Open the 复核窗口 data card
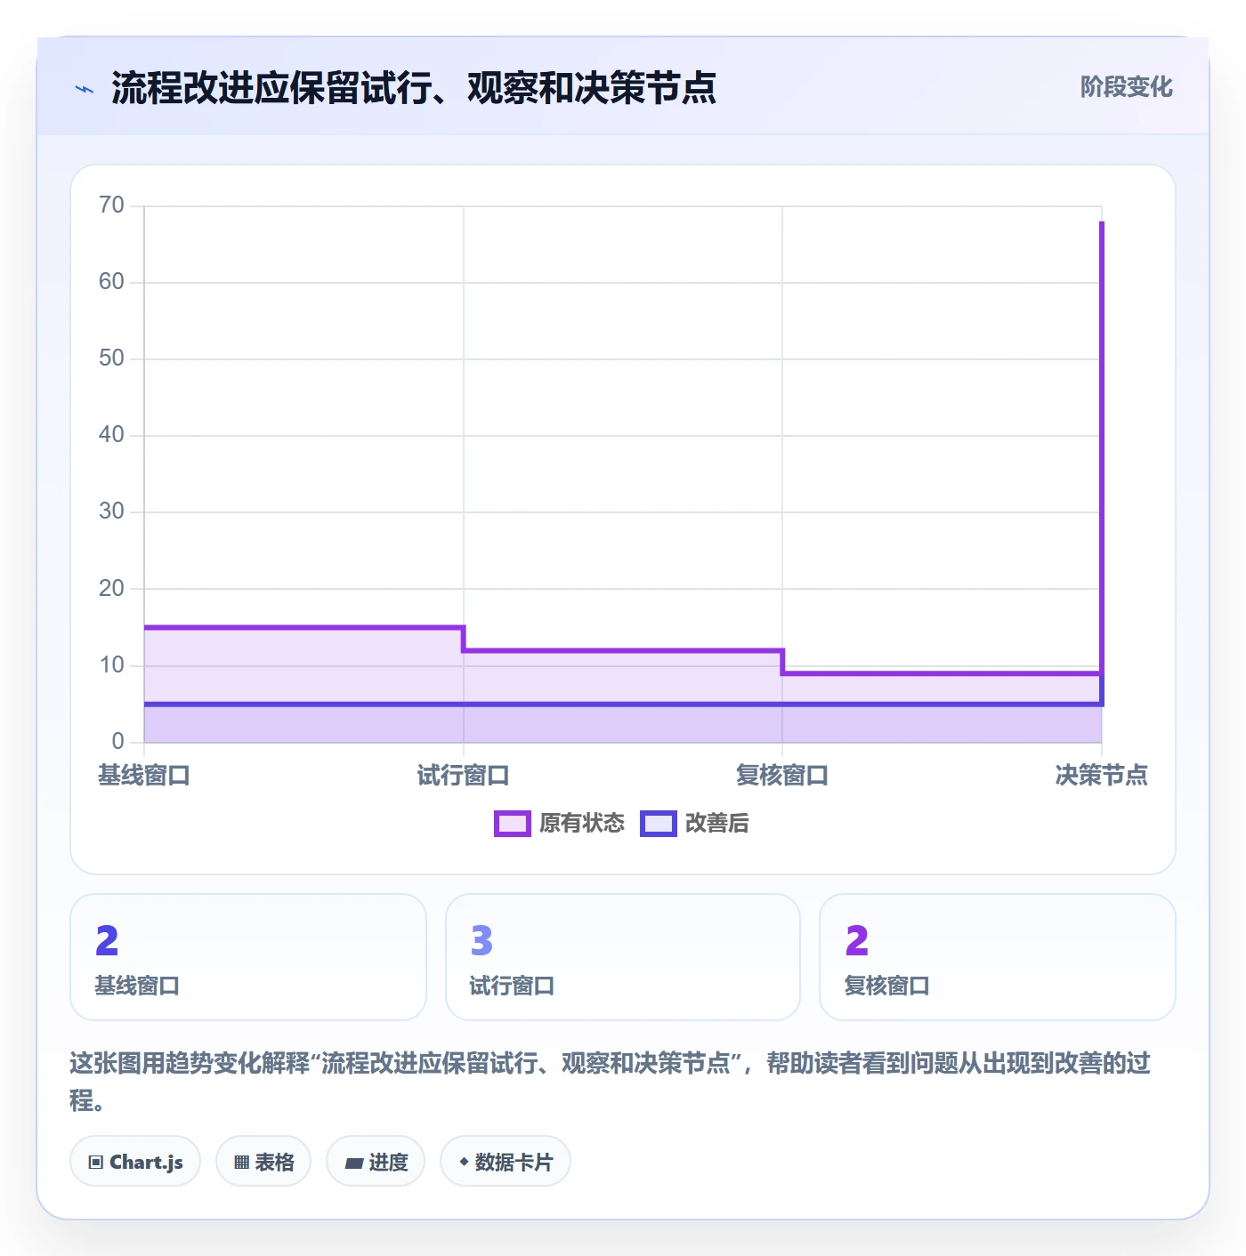This screenshot has width=1246, height=1256. [x=998, y=957]
